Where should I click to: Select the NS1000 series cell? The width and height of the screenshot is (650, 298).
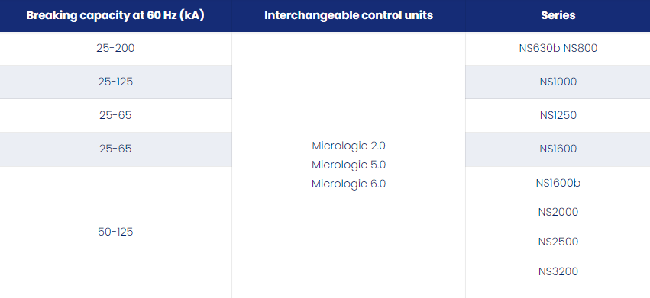pos(558,82)
